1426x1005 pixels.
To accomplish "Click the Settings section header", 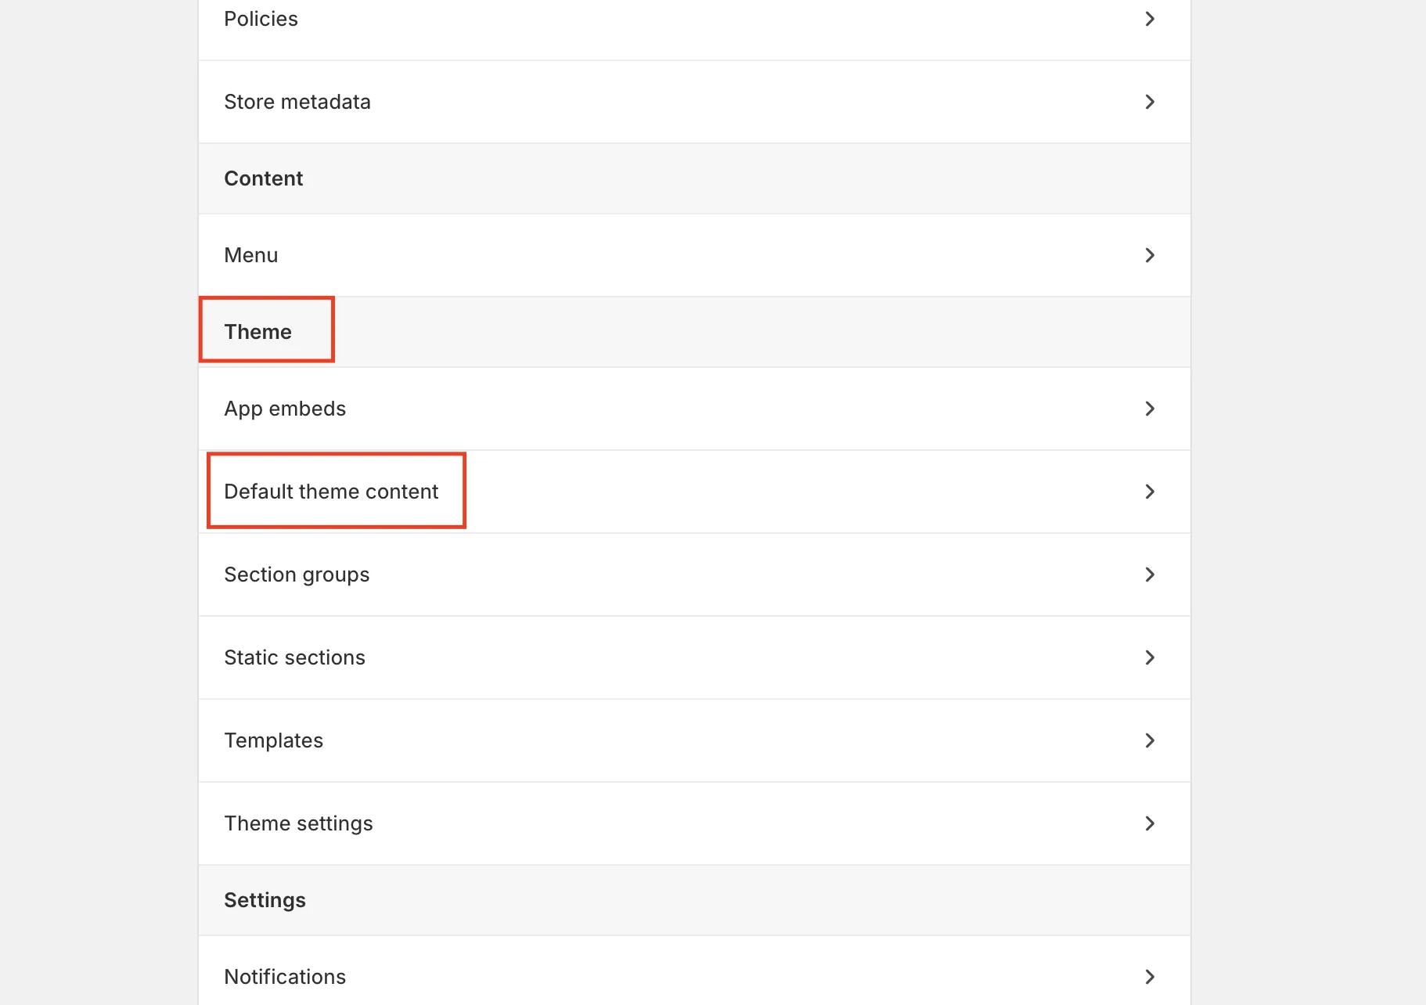I will pyautogui.click(x=265, y=900).
